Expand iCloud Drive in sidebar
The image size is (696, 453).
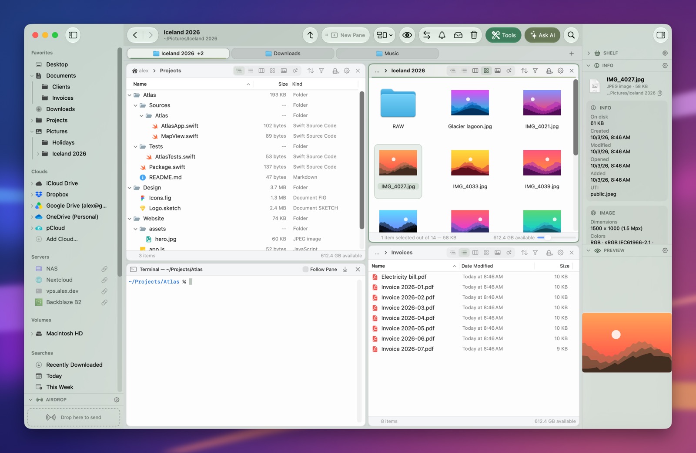pos(32,183)
